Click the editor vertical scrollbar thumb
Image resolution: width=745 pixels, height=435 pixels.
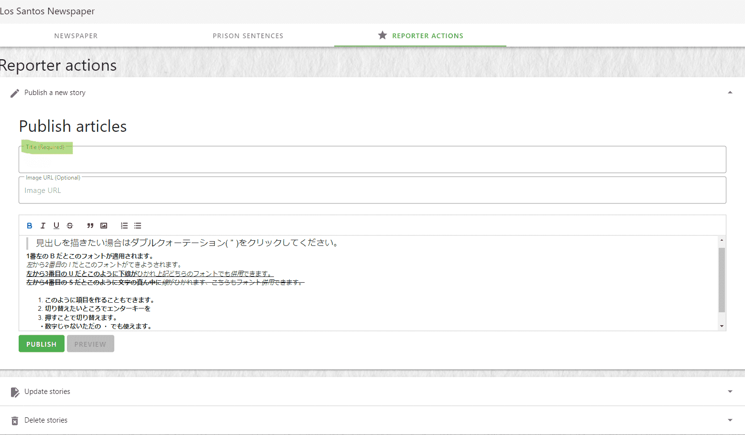[x=722, y=280]
